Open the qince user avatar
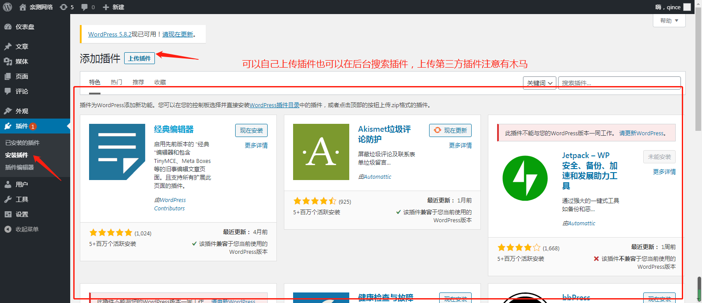Viewport: 702px width, 303px height. pyautogui.click(x=687, y=7)
